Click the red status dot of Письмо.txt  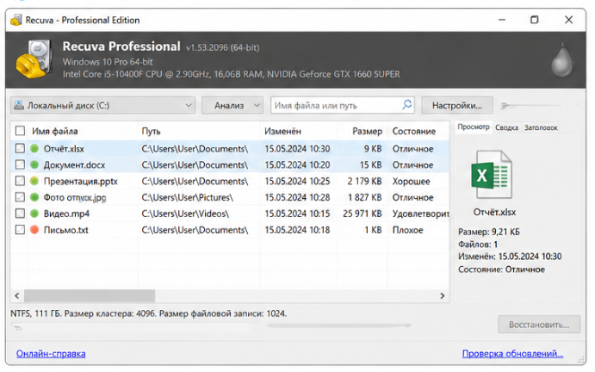click(x=34, y=230)
